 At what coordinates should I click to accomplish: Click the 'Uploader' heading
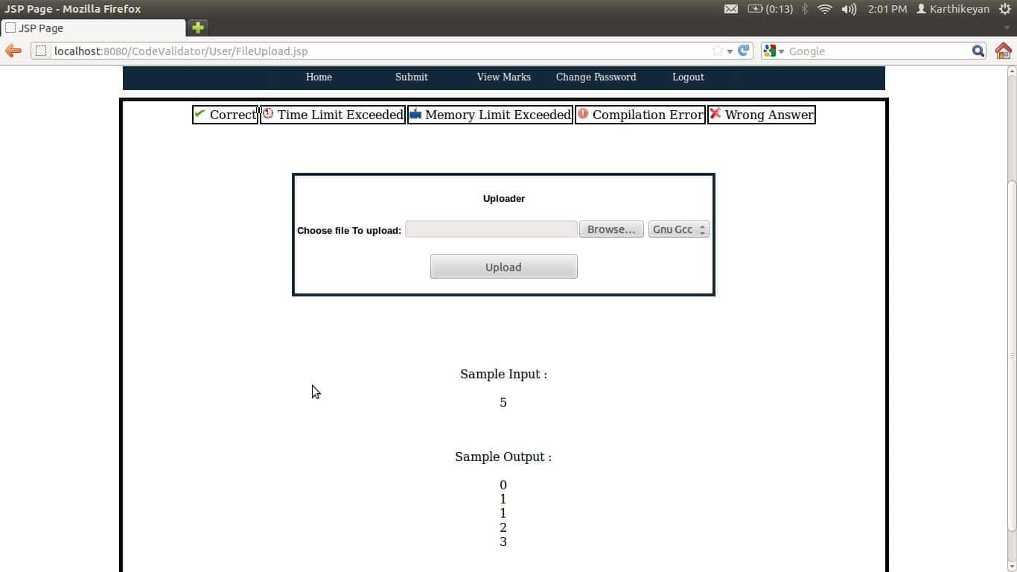pos(504,198)
